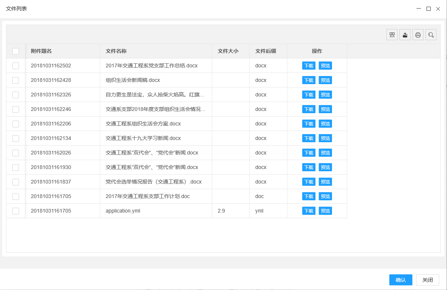The height and width of the screenshot is (290, 447).
Task: Preview 交通工程系组织生活会方案.docx
Action: click(325, 124)
